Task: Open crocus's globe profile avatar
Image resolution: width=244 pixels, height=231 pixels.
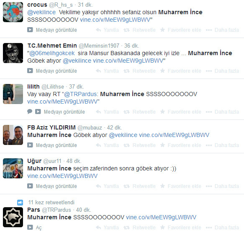Action: [13, 12]
